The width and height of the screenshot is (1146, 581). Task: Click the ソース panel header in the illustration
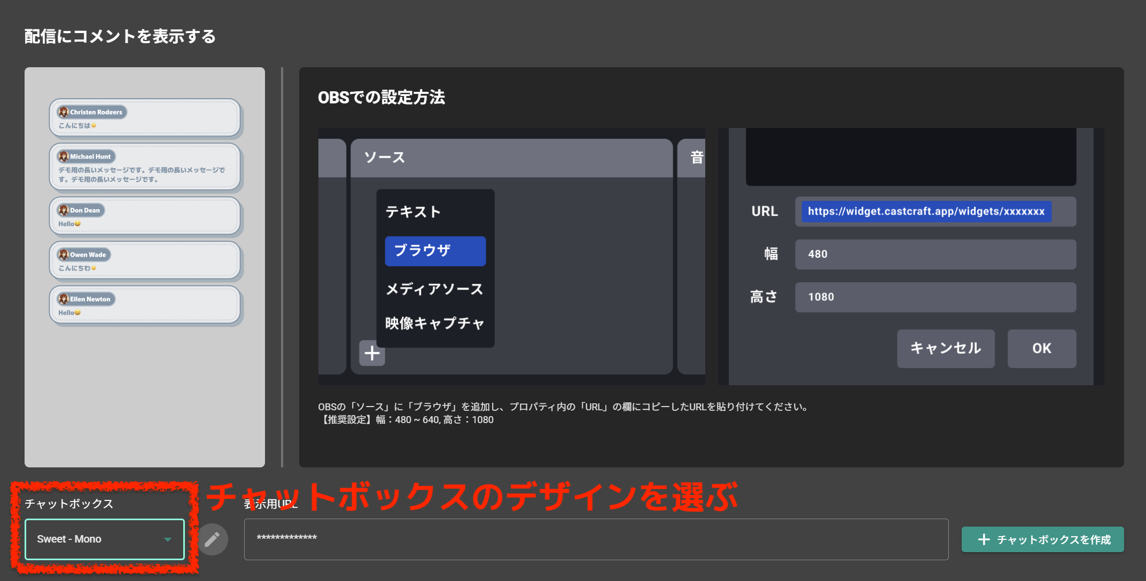511,158
